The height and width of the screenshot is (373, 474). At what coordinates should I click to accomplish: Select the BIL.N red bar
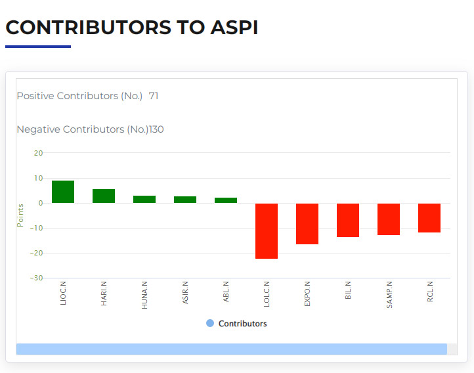pos(348,220)
